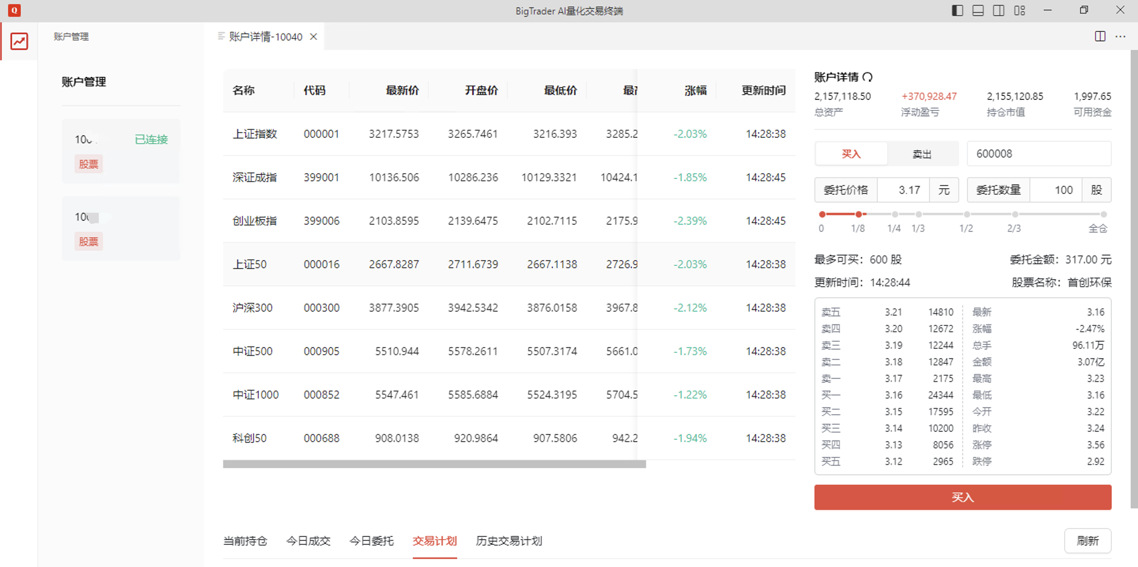Click the account details refresh icon
Image resolution: width=1138 pixels, height=567 pixels.
(868, 77)
